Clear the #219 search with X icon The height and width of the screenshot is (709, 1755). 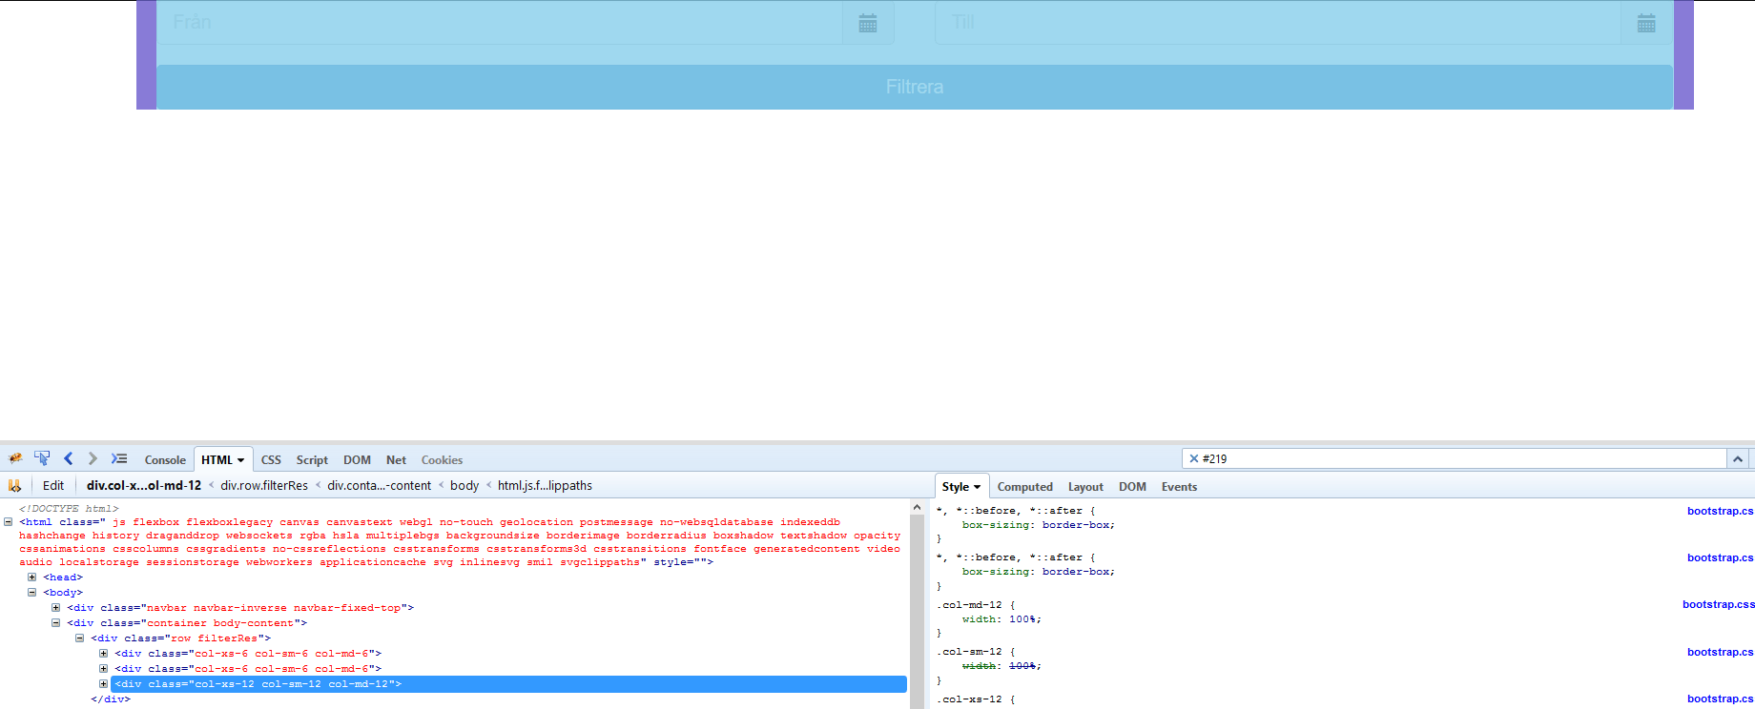pyautogui.click(x=1193, y=458)
